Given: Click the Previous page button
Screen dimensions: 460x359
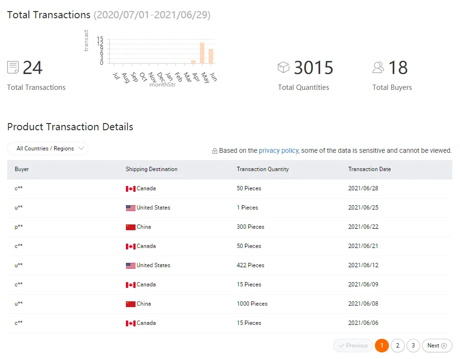Looking at the screenshot, I should (x=353, y=346).
